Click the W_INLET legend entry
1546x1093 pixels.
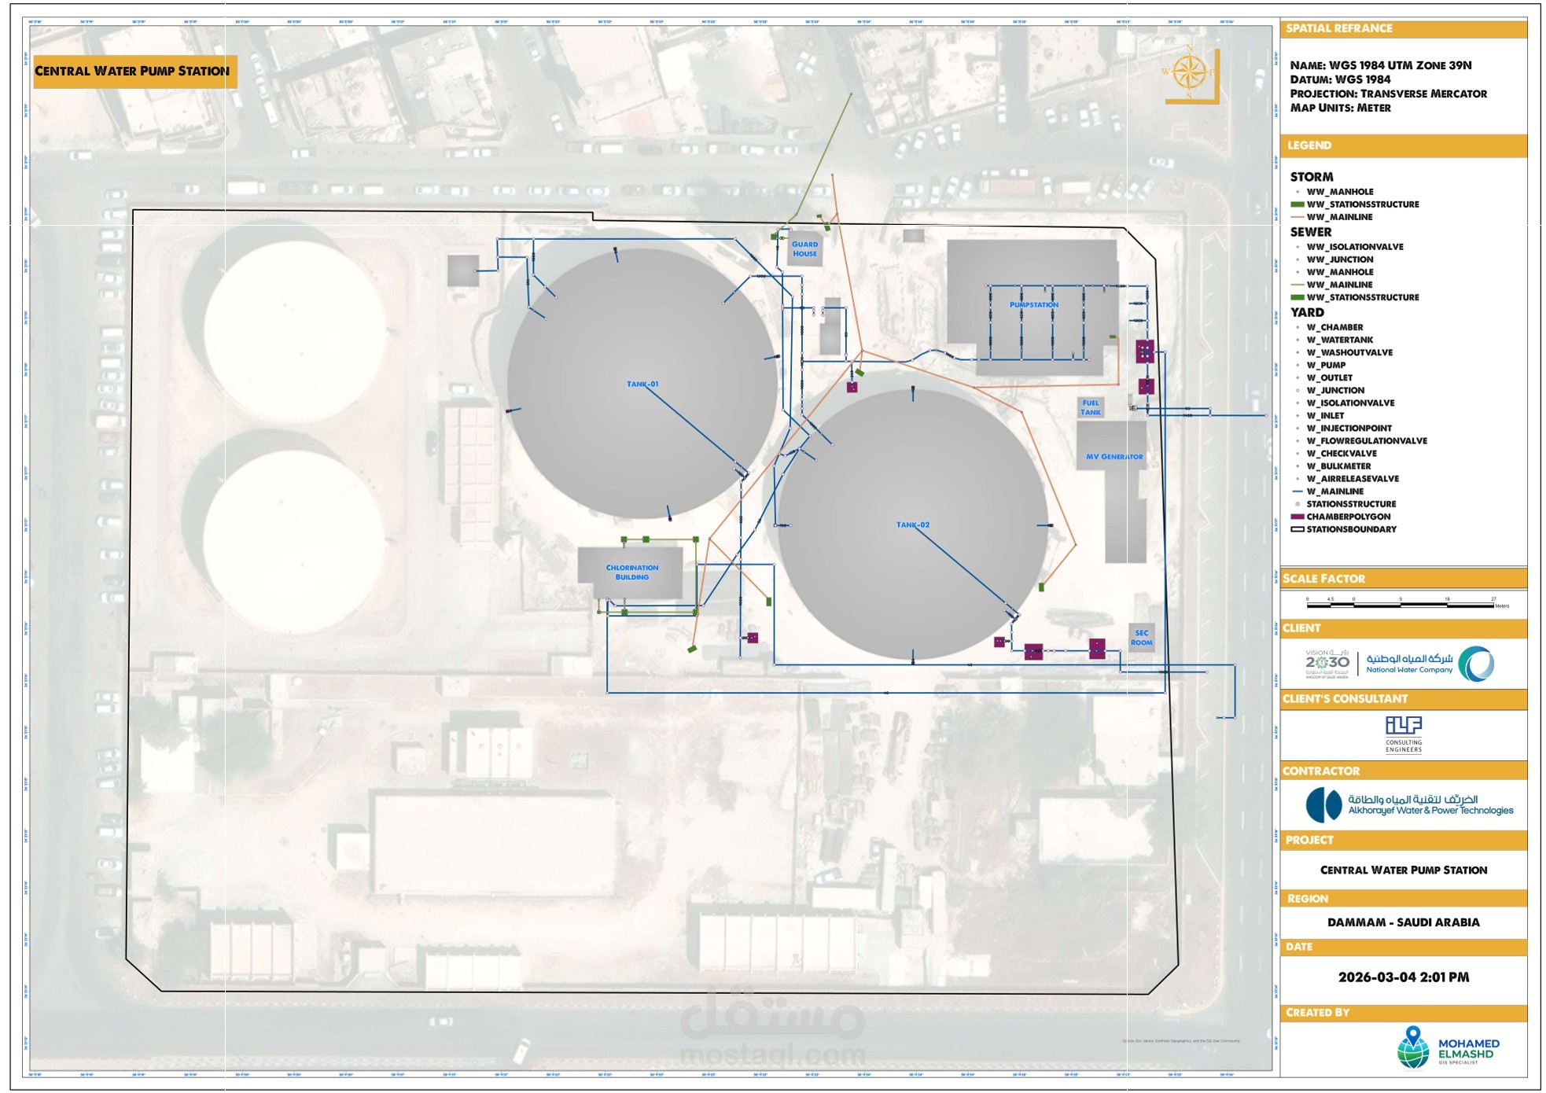[x=1325, y=416]
